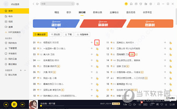Play MV icon for song 15 送亲

(x=128, y=66)
